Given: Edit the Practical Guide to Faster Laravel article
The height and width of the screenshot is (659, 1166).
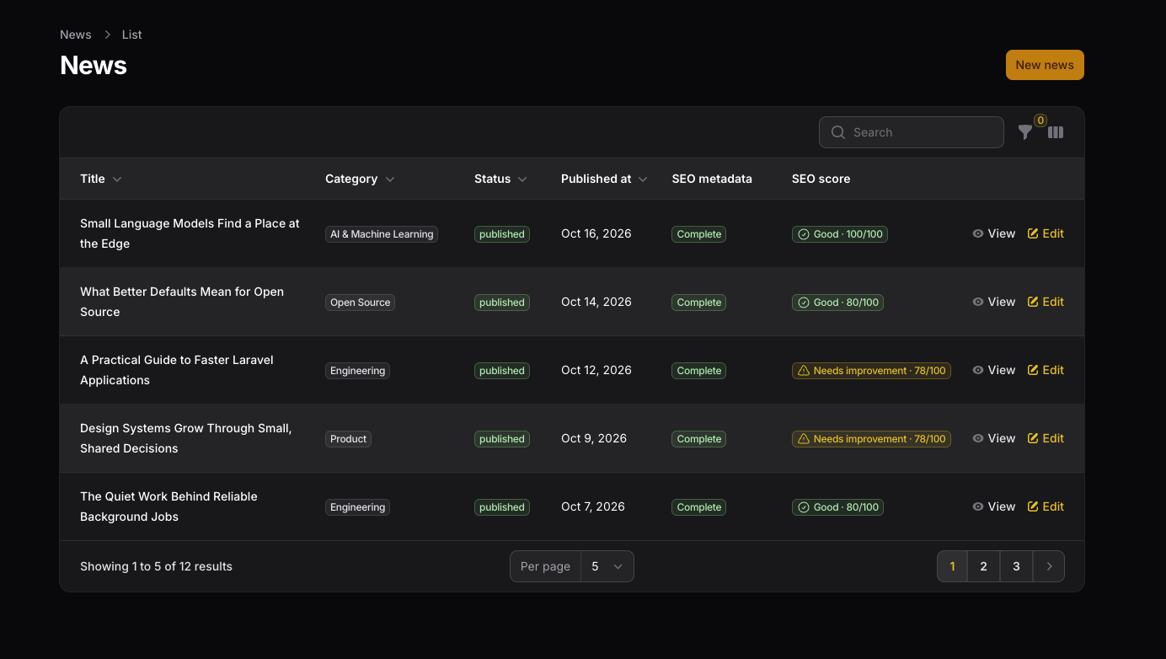Looking at the screenshot, I should pyautogui.click(x=1046, y=370).
